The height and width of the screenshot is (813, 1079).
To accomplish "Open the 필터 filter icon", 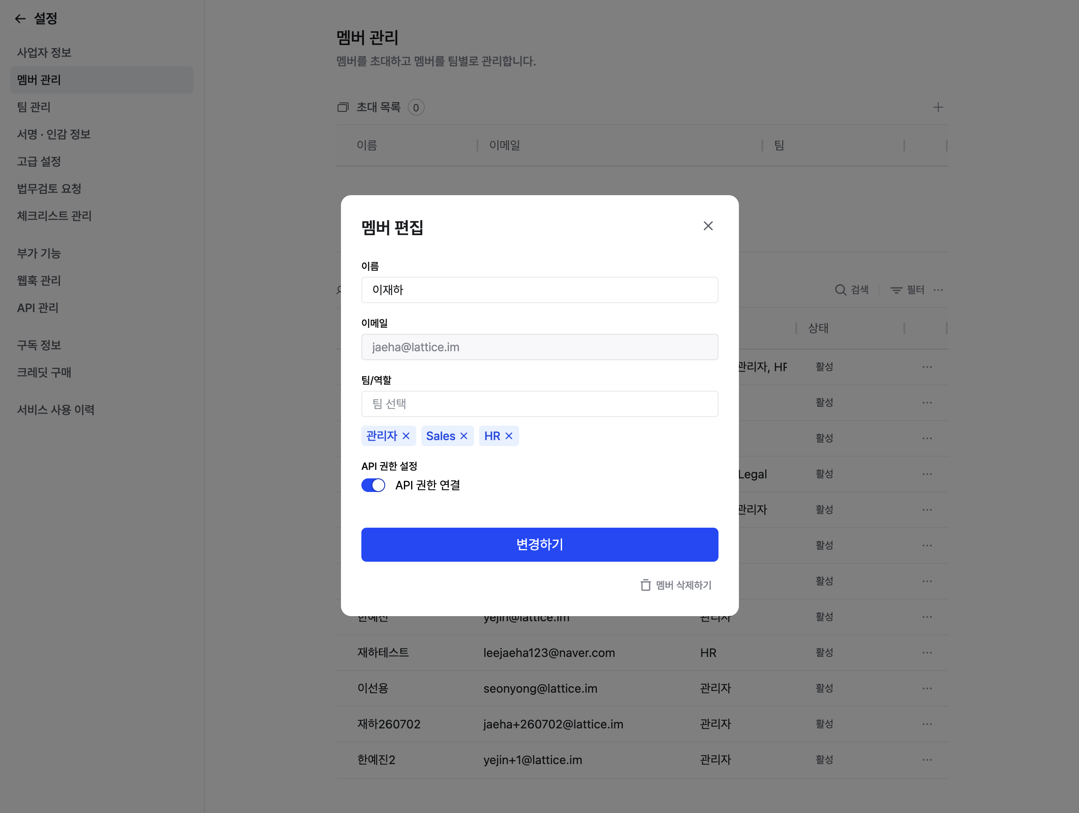I will (x=896, y=290).
